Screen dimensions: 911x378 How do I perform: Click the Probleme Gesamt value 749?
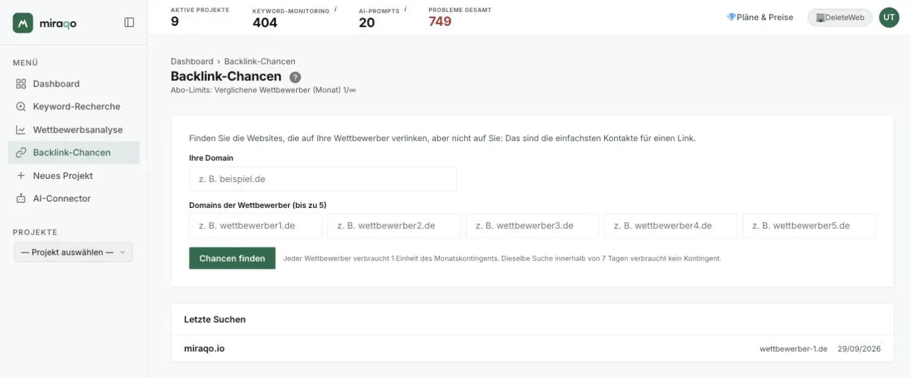click(440, 21)
